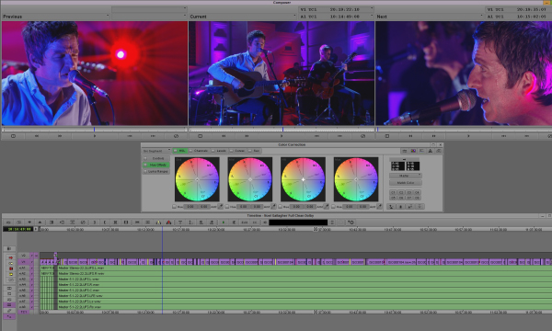Click the last icon in Timeline toolbar

351,223
